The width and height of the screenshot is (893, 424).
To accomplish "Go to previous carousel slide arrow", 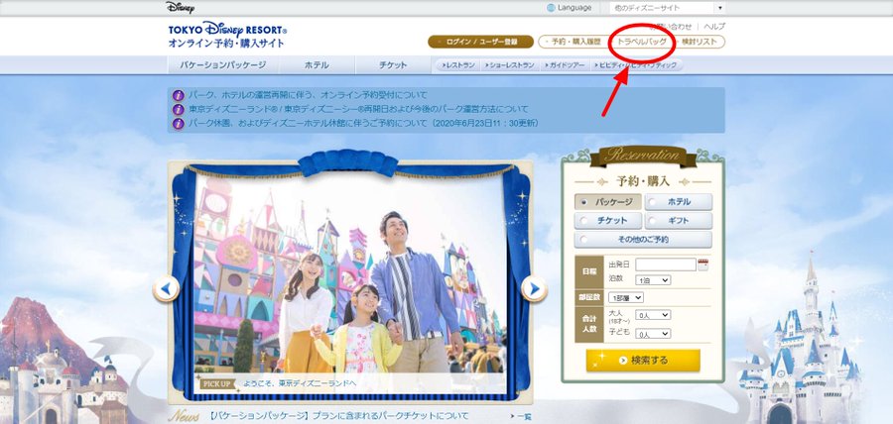I will [166, 288].
